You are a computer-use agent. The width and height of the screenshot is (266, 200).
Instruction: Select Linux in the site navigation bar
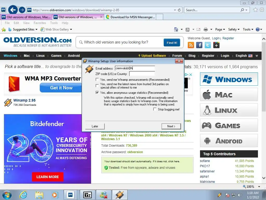[40, 56]
